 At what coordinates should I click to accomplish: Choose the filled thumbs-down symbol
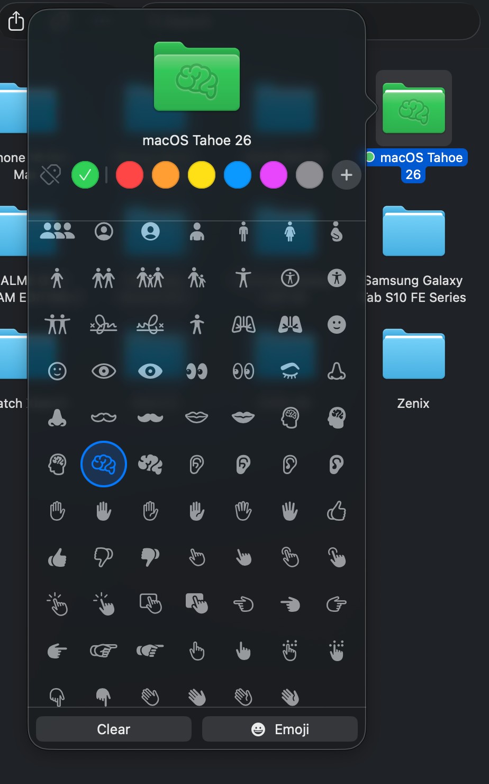(x=150, y=557)
